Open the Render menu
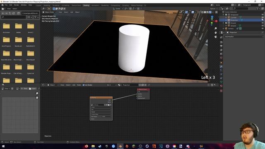265x149 pixels. tap(17, 5)
